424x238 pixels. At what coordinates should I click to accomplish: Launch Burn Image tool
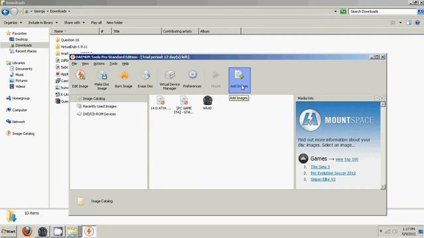124,79
